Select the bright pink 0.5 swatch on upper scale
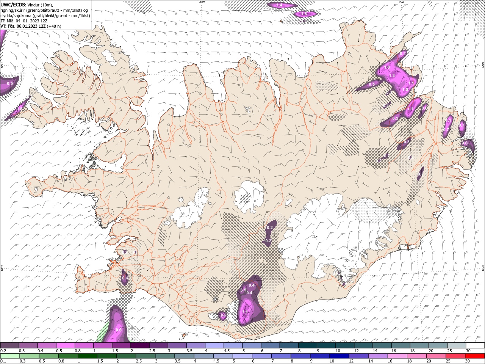Viewport: 485px width, 364px height. pyautogui.click(x=65, y=345)
